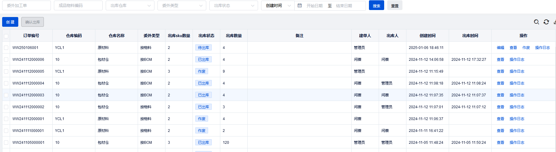This screenshot has height=152, width=556.
Task: Click the calendar icon in date range field
Action: tap(300, 5)
